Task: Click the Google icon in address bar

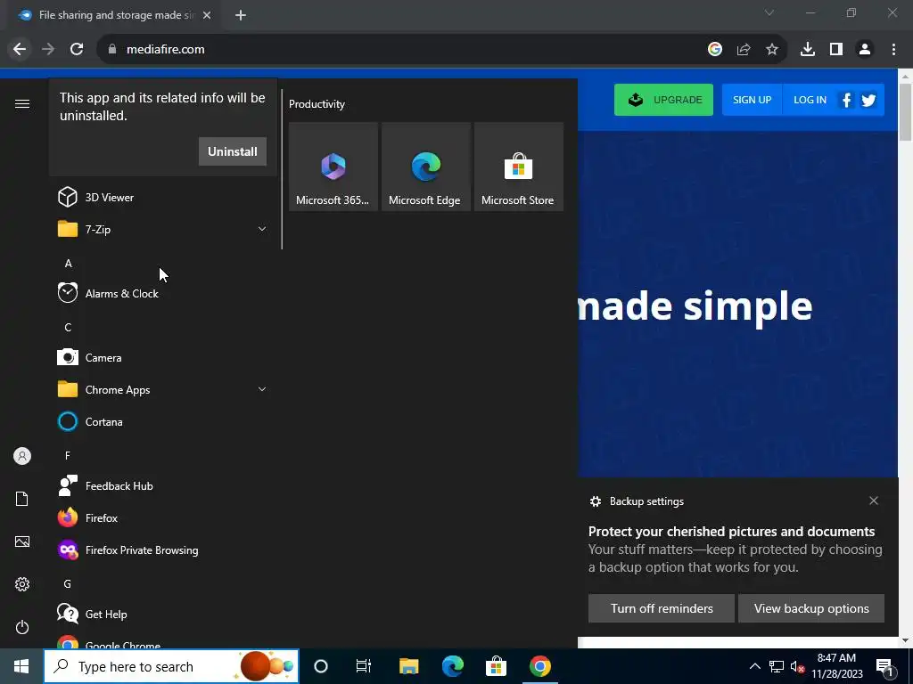Action: [715, 49]
